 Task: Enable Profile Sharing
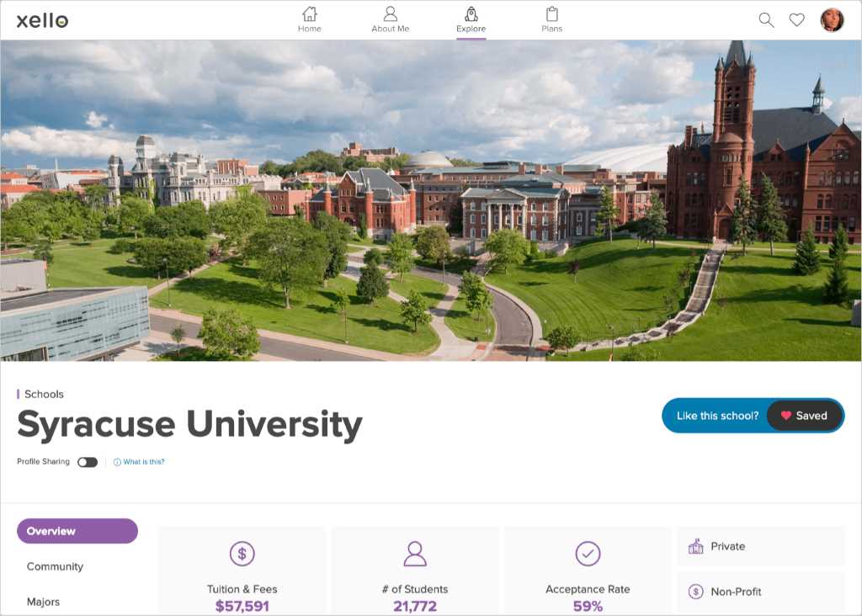point(88,462)
